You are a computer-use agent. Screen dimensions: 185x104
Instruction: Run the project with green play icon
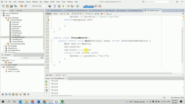point(63,6)
